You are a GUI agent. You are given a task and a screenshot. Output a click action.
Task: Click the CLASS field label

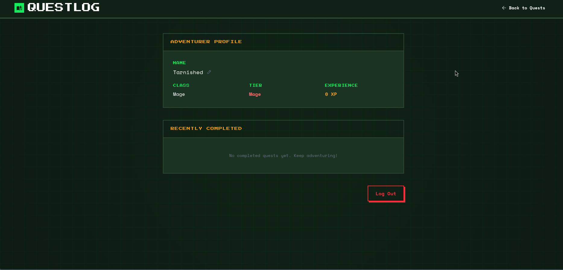point(181,85)
